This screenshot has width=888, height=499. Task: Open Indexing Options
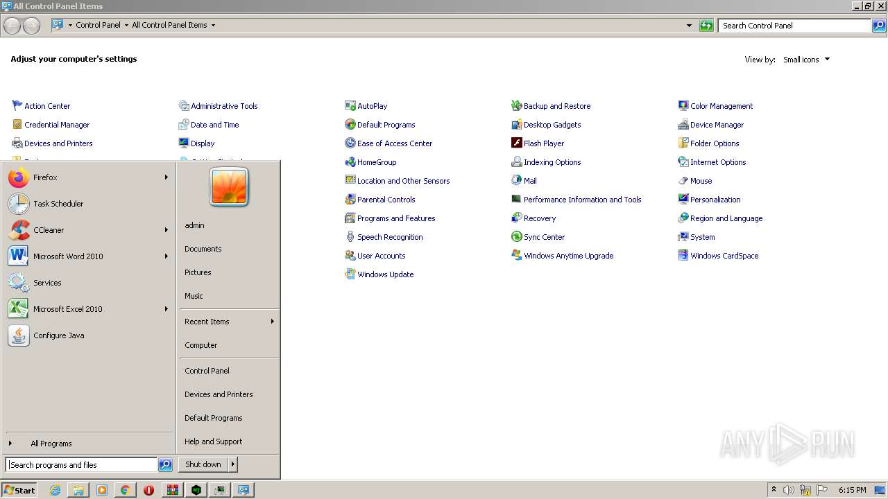point(546,162)
